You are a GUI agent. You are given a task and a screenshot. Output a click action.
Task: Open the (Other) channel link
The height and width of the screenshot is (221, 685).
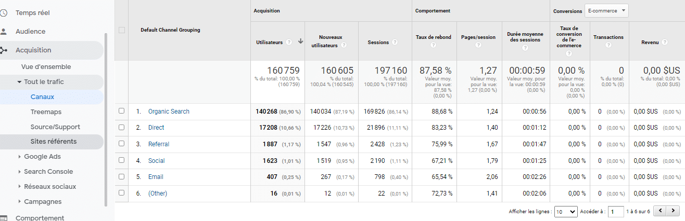pyautogui.click(x=158, y=194)
